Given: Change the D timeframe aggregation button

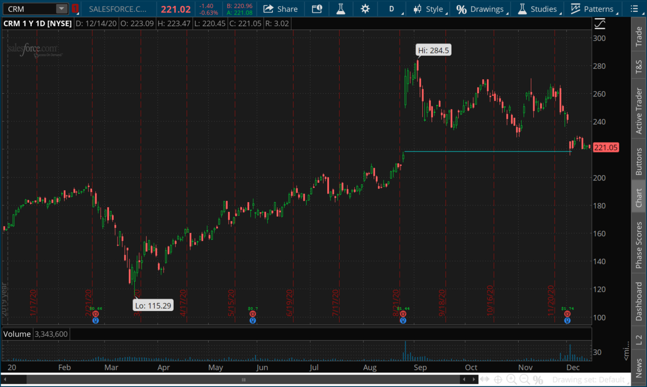Looking at the screenshot, I should pos(391,9).
